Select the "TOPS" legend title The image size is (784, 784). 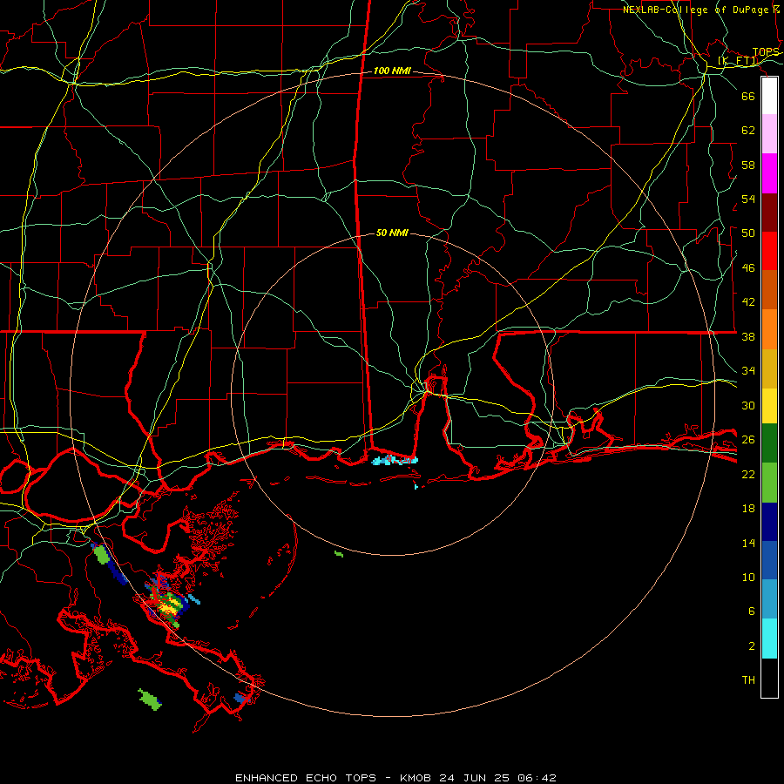click(x=766, y=52)
